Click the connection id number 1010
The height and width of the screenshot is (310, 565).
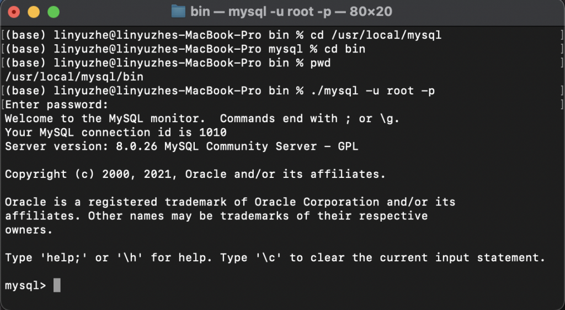[x=212, y=133]
